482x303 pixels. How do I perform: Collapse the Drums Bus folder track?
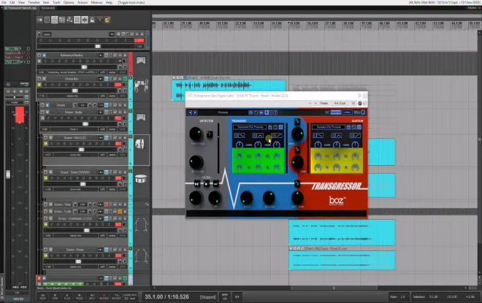click(130, 78)
